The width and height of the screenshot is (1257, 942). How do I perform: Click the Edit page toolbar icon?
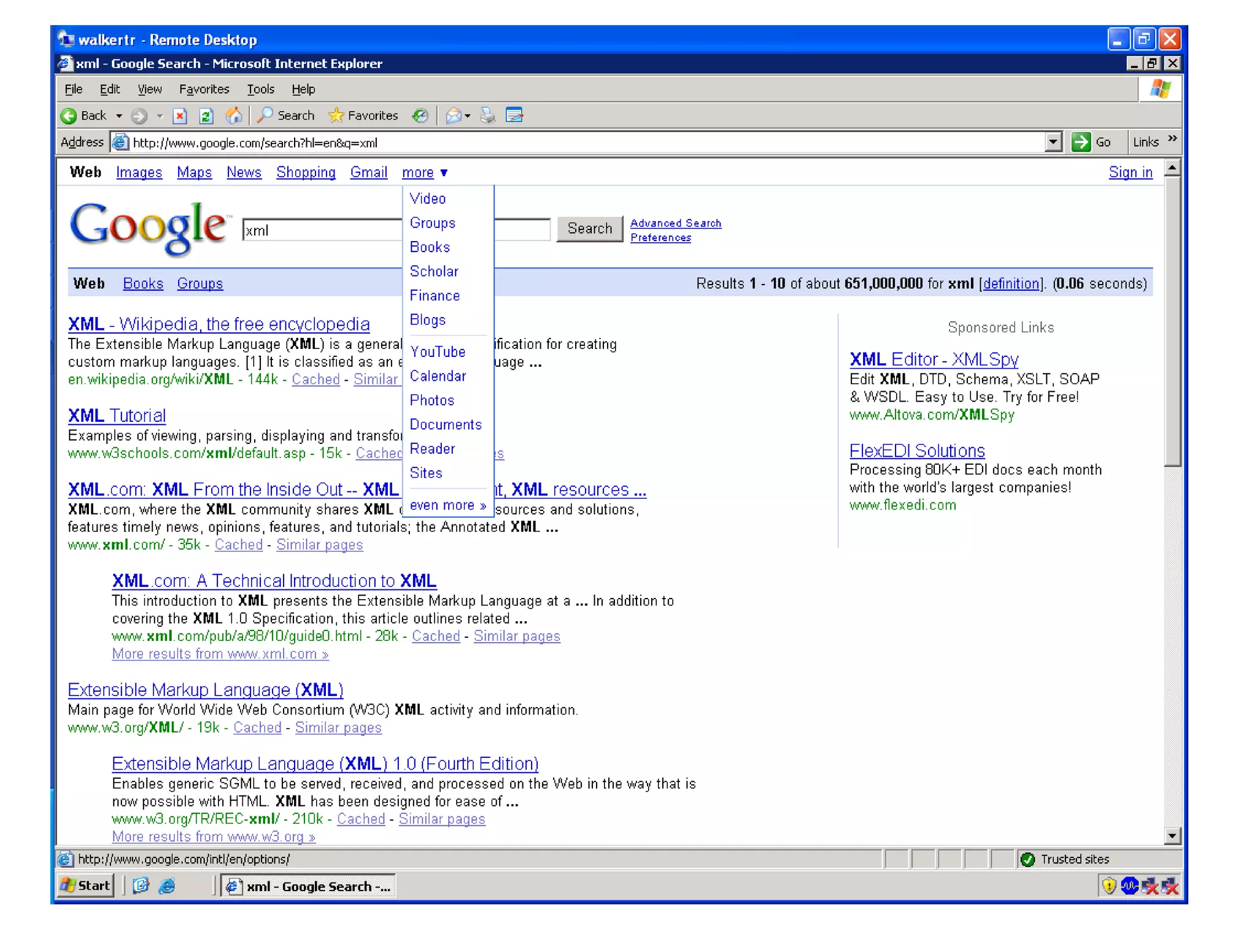pyautogui.click(x=514, y=115)
